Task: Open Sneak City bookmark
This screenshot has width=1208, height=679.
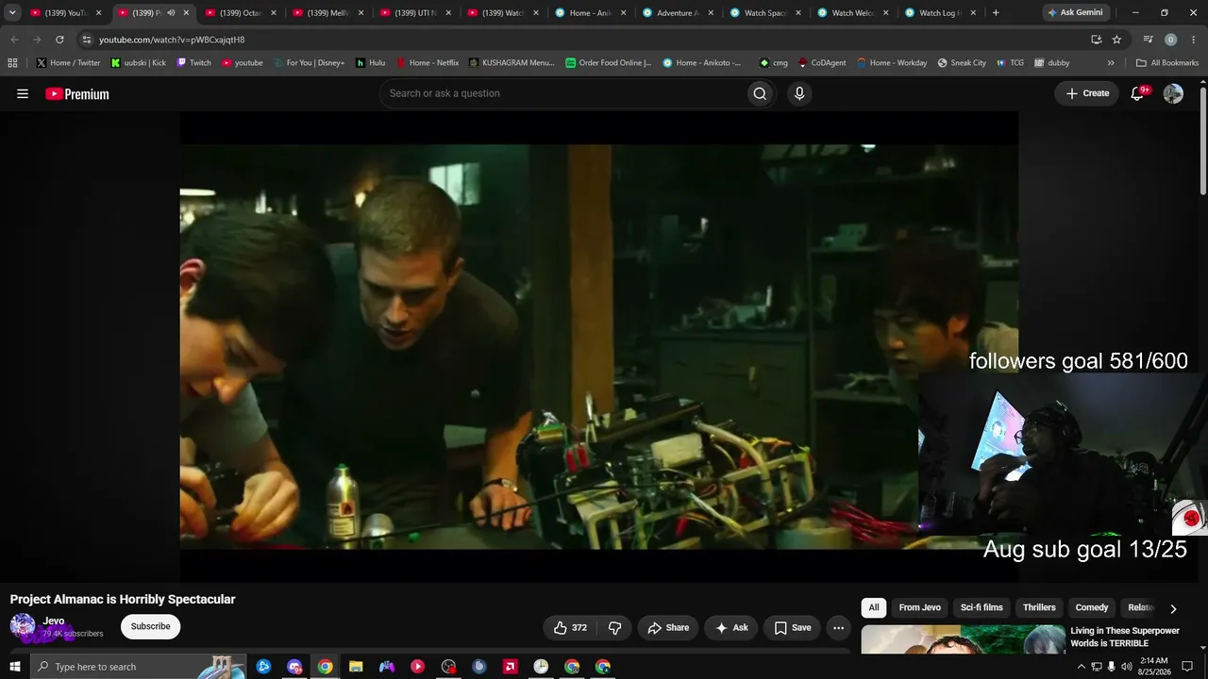Action: [x=962, y=63]
